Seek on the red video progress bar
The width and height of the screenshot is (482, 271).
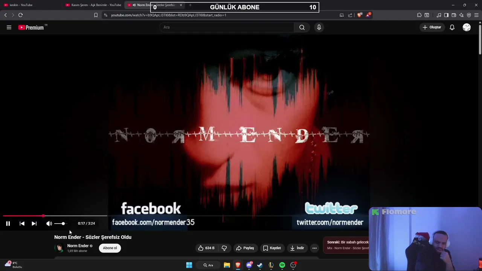click(x=55, y=216)
